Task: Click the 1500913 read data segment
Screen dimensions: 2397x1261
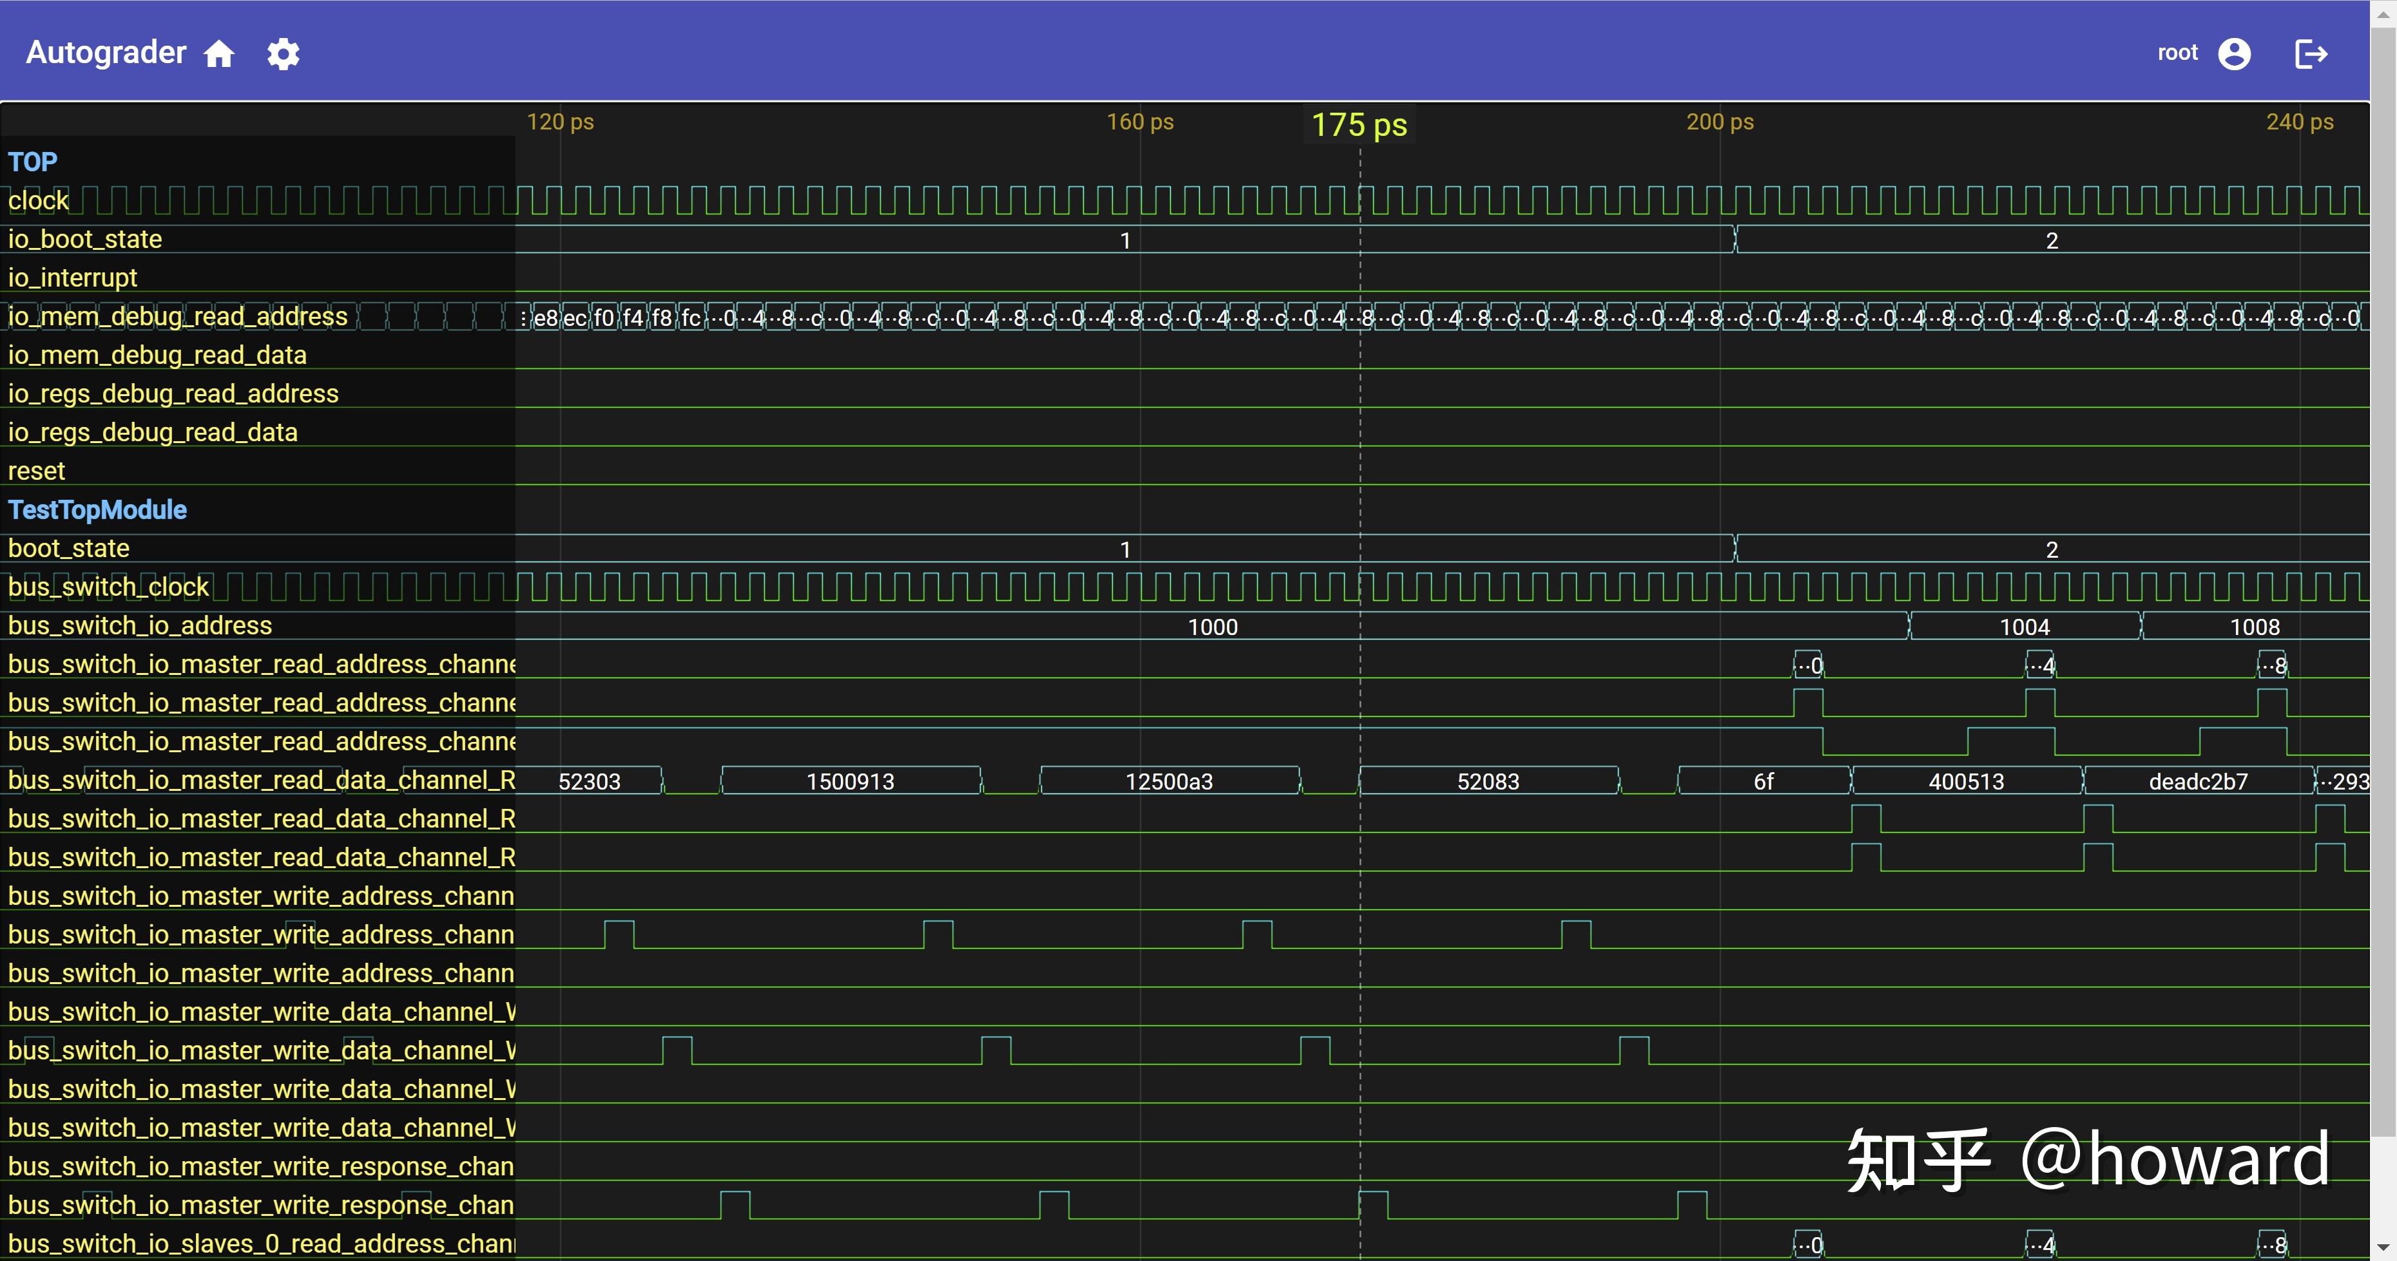Action: [849, 781]
